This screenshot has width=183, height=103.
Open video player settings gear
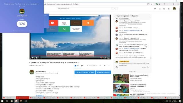point(101,58)
